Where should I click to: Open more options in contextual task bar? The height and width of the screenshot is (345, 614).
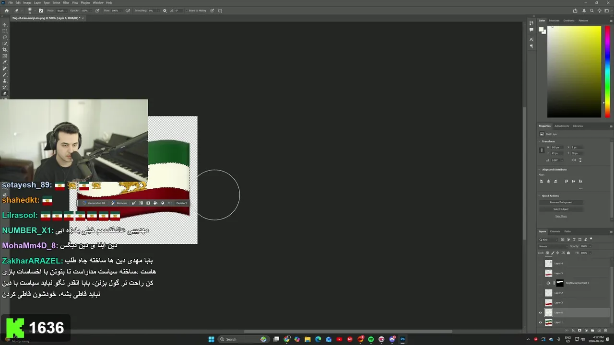169,203
